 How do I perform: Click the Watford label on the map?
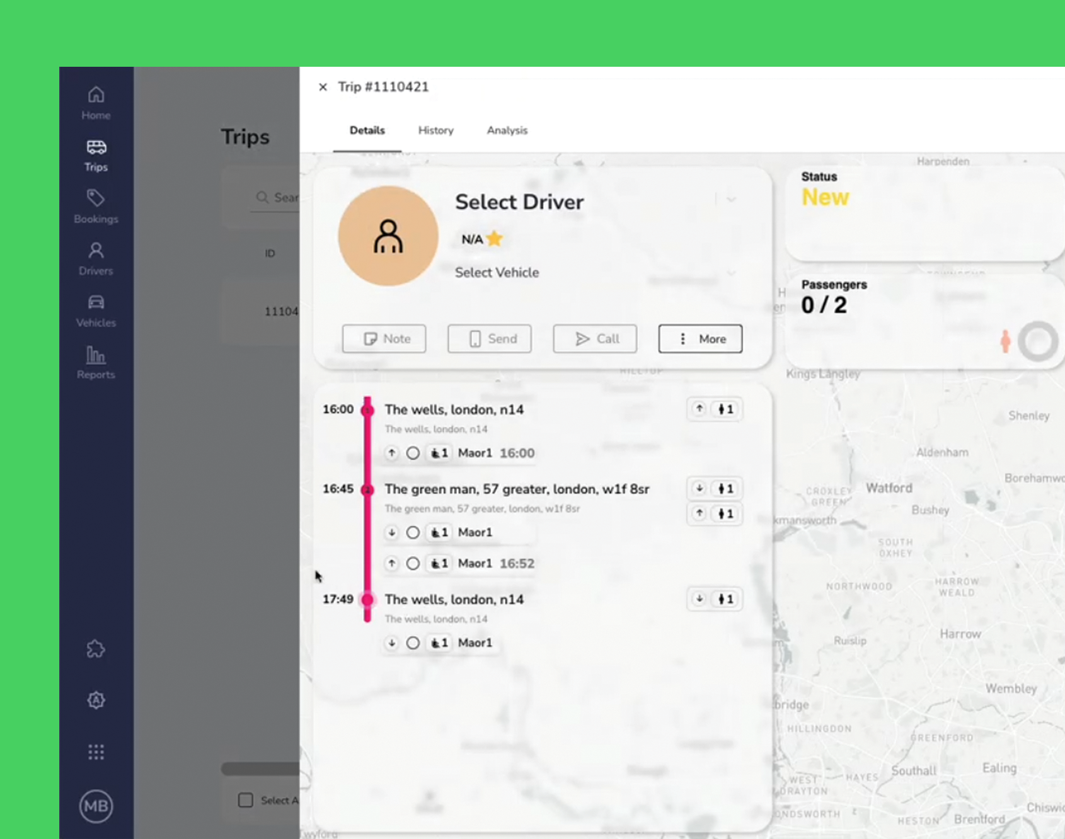click(x=889, y=488)
